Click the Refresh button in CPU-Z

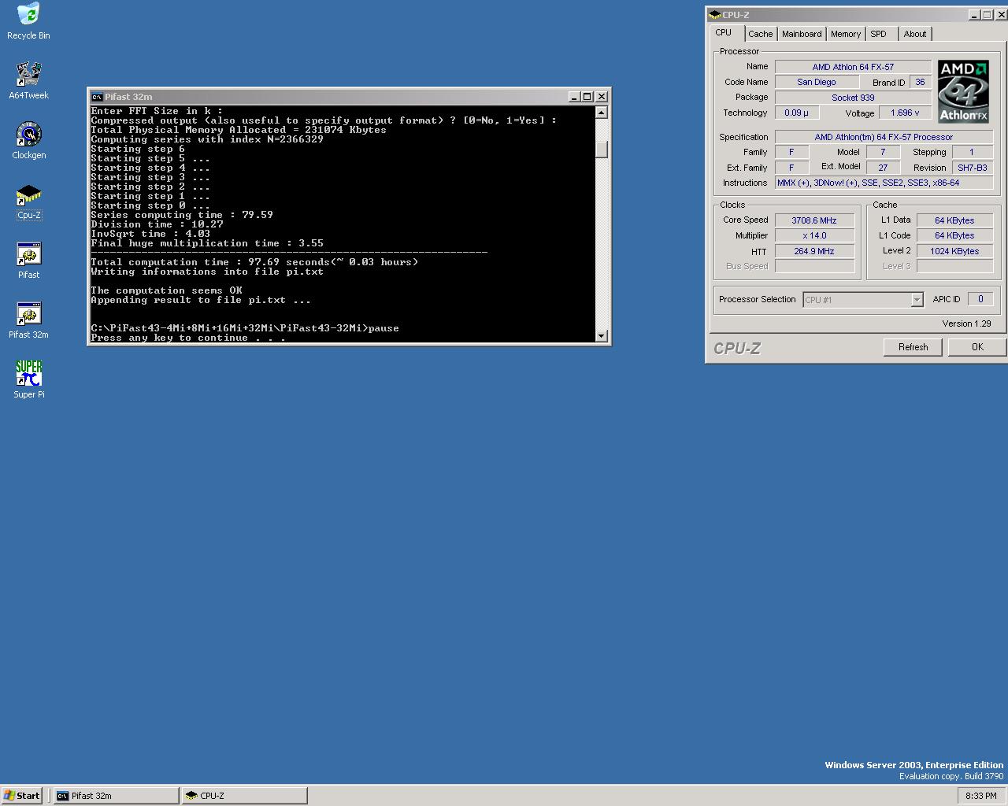913,347
